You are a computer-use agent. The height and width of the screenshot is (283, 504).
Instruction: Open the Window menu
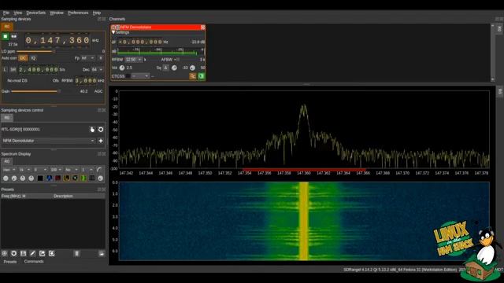(57, 13)
